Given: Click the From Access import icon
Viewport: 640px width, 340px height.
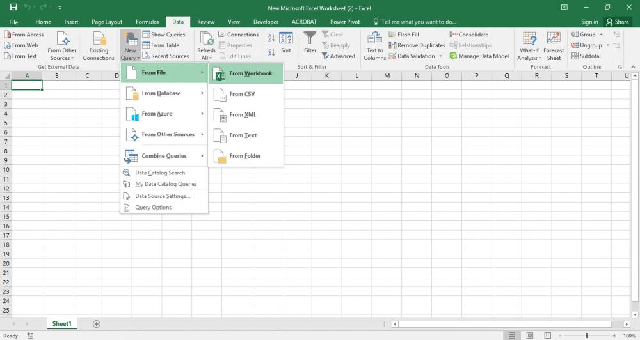Looking at the screenshot, I should tap(24, 35).
